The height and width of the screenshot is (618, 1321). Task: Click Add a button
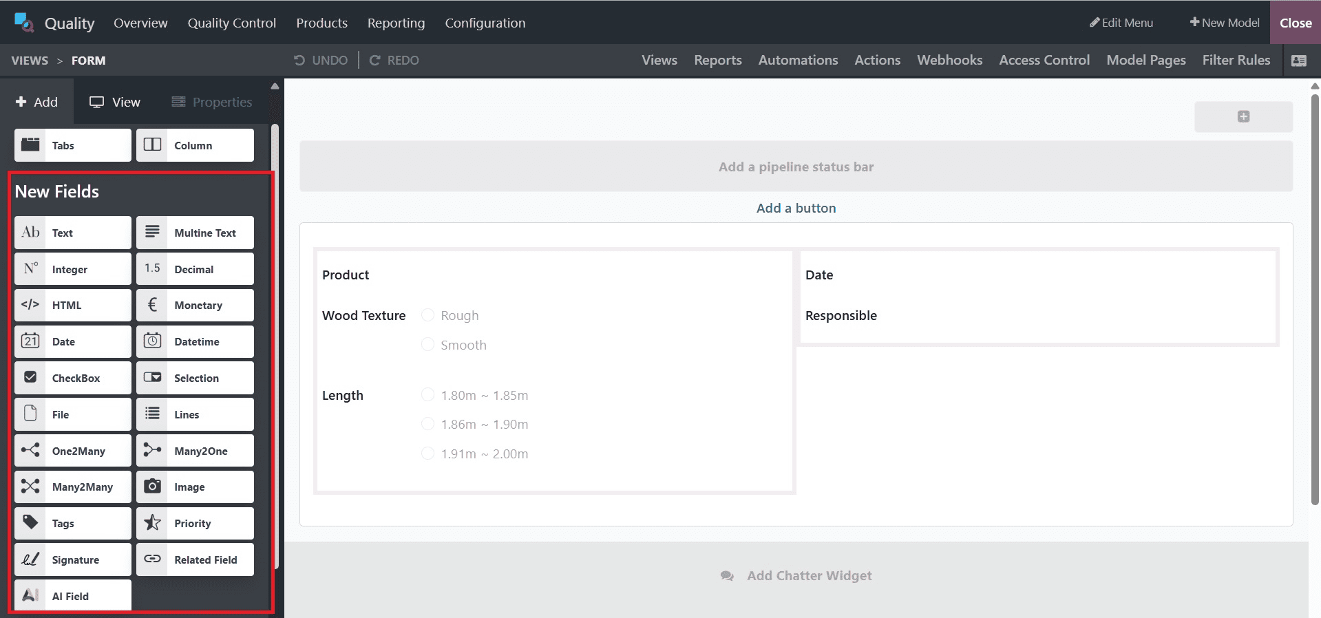[796, 208]
